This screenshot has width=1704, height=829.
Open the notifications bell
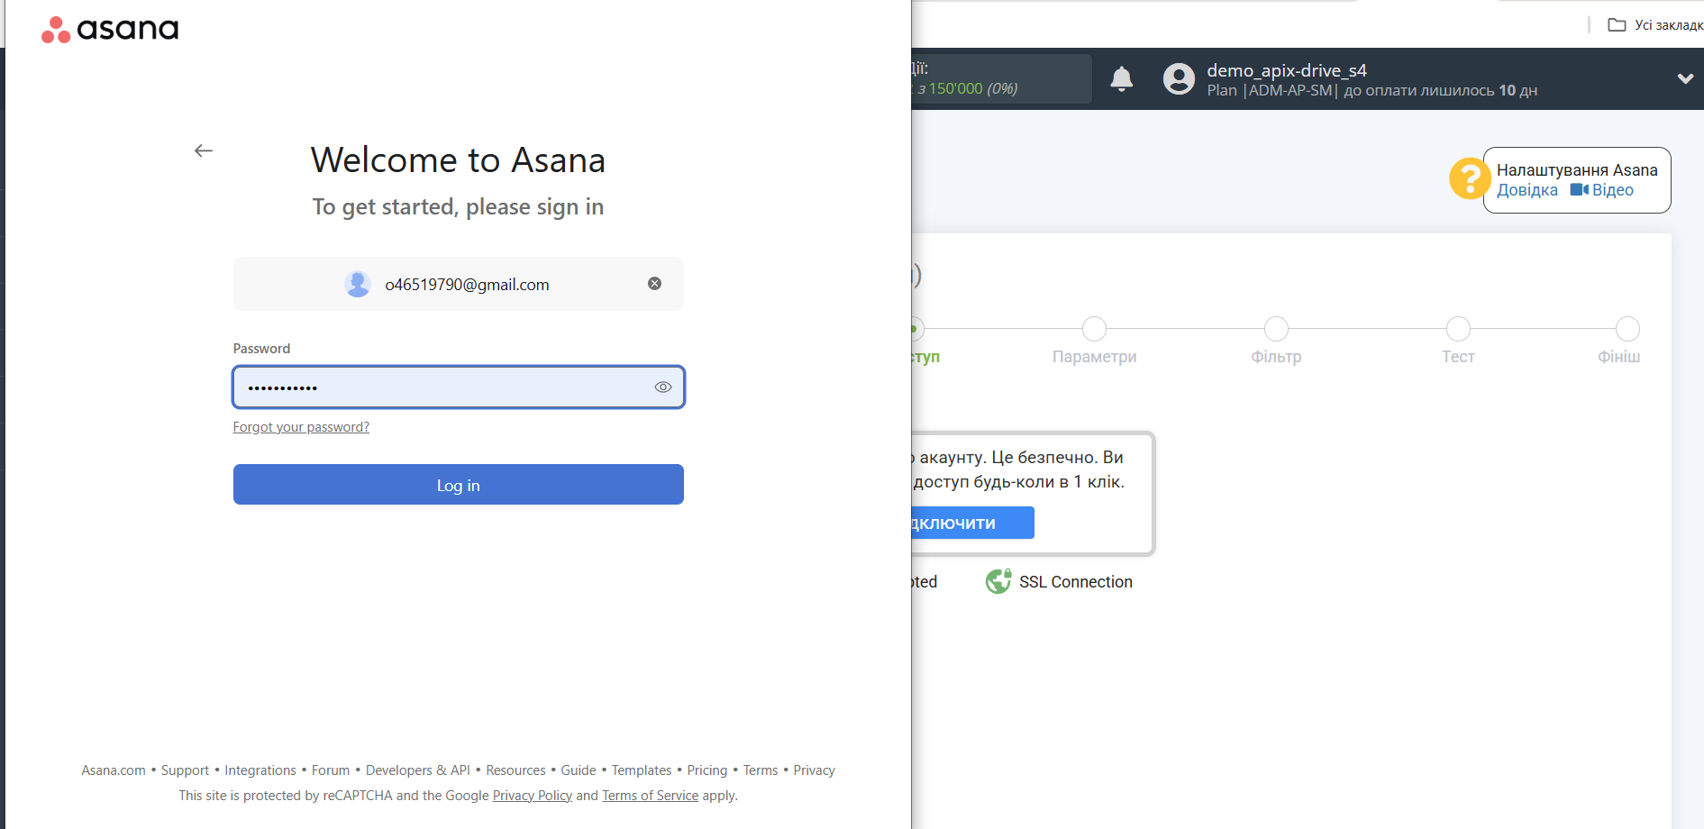1121,79
